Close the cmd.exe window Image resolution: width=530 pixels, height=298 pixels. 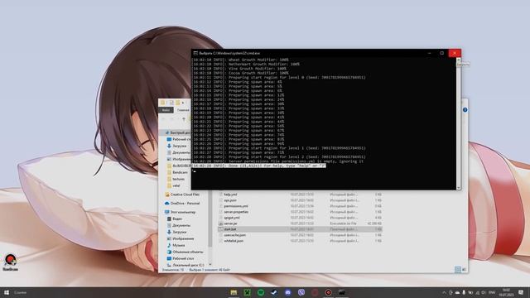pos(455,53)
